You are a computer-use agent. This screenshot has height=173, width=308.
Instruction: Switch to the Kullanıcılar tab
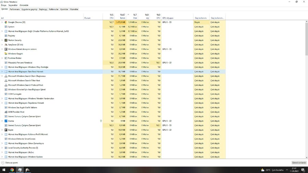click(x=54, y=9)
